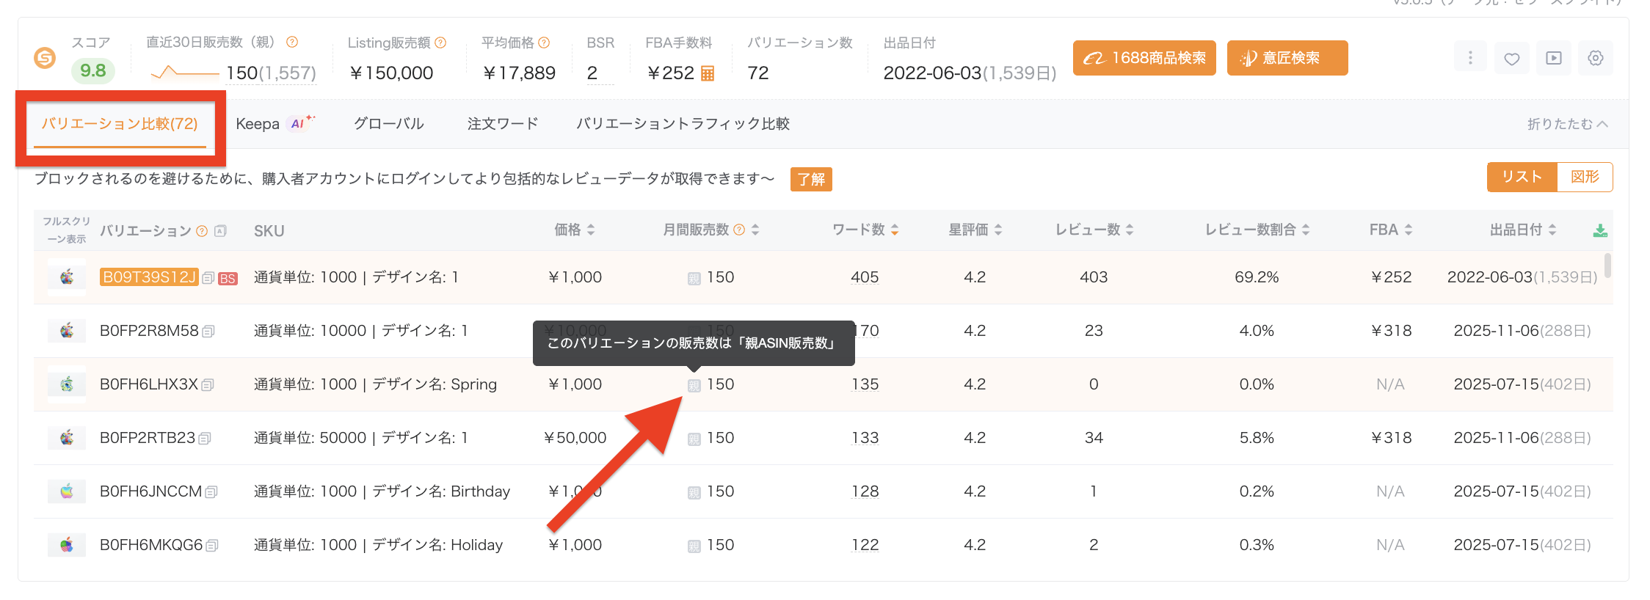Switch to the グローバル tab
Image resolution: width=1650 pixels, height=600 pixels.
click(389, 124)
